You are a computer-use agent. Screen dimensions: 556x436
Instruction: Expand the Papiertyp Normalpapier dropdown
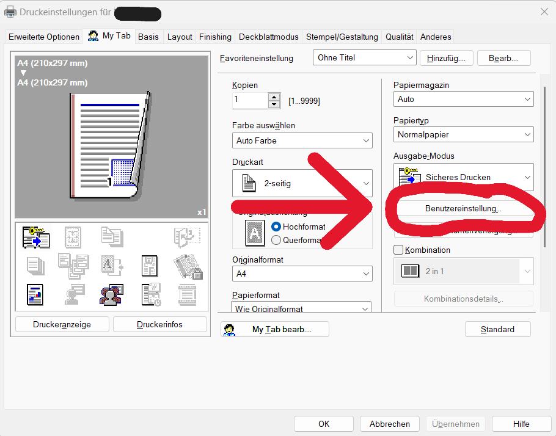coord(463,134)
